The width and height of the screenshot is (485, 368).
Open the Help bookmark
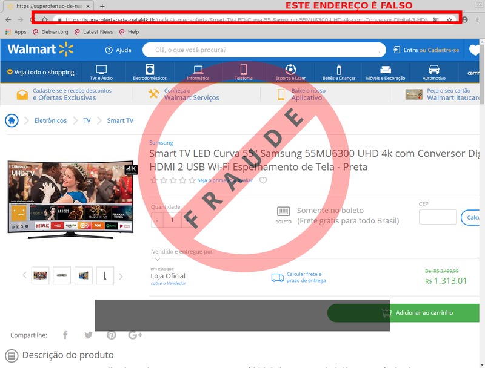[x=129, y=32]
